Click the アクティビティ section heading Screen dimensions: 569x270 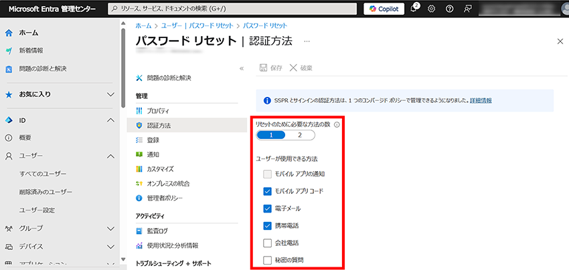point(150,217)
